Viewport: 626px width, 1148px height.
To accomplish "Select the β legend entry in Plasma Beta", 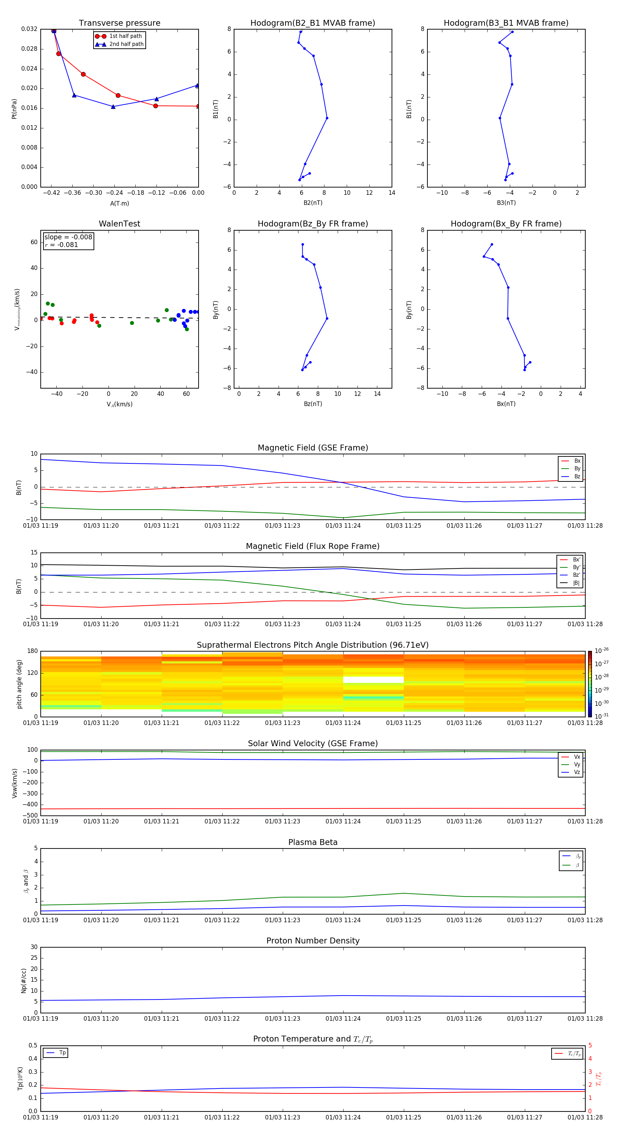I will pos(571,865).
